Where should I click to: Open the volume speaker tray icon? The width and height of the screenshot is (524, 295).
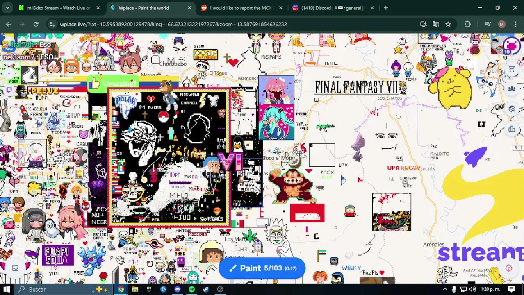pyautogui.click(x=473, y=290)
